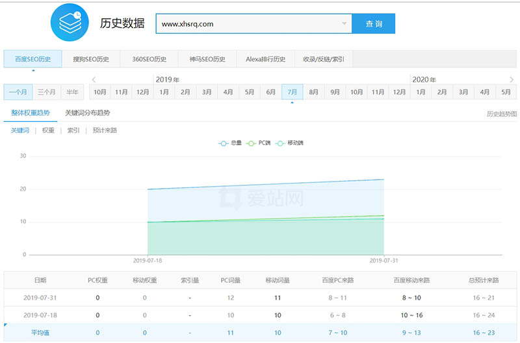Image resolution: width=520 pixels, height=343 pixels.
Task: Select 5月 under 2019年
Action: [x=250, y=92]
